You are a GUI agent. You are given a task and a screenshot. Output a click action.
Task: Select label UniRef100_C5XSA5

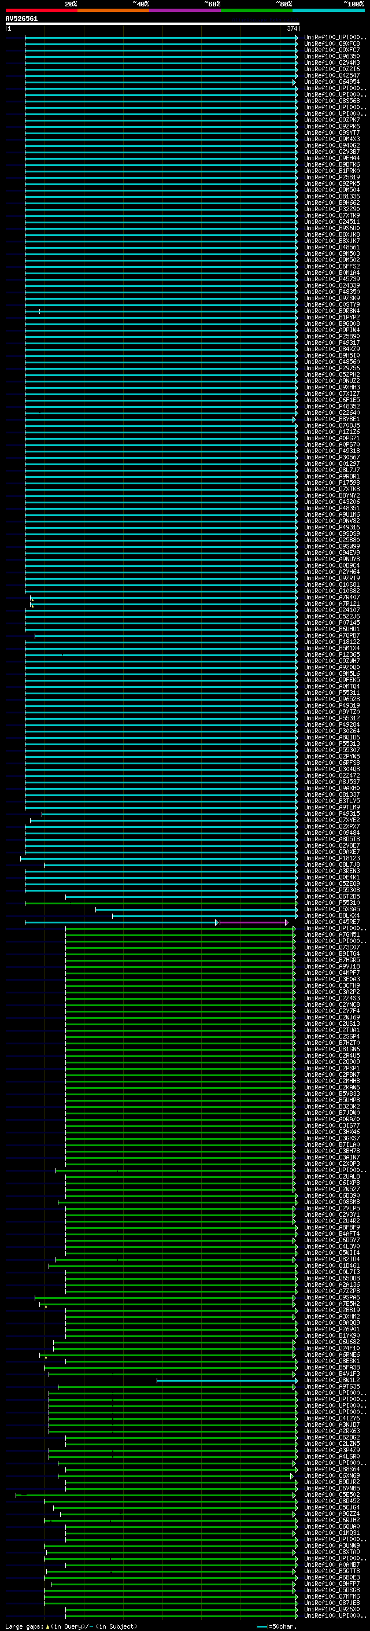coord(331,909)
